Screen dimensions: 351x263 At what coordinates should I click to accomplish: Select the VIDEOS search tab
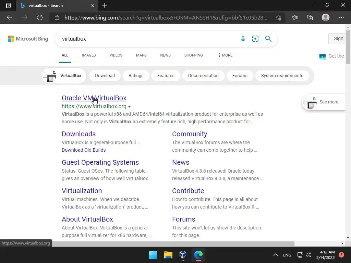point(116,55)
